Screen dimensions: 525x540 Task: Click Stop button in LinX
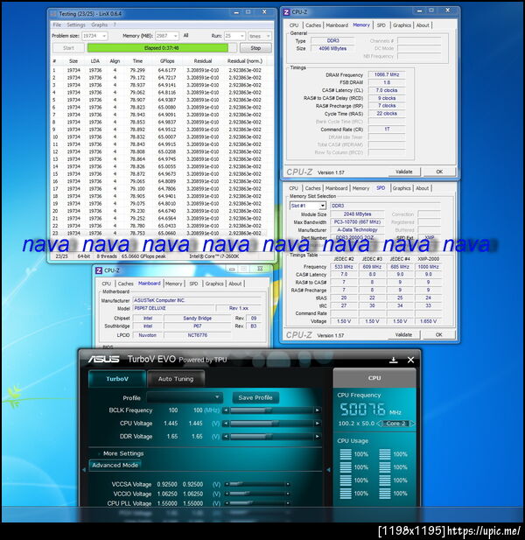[255, 48]
